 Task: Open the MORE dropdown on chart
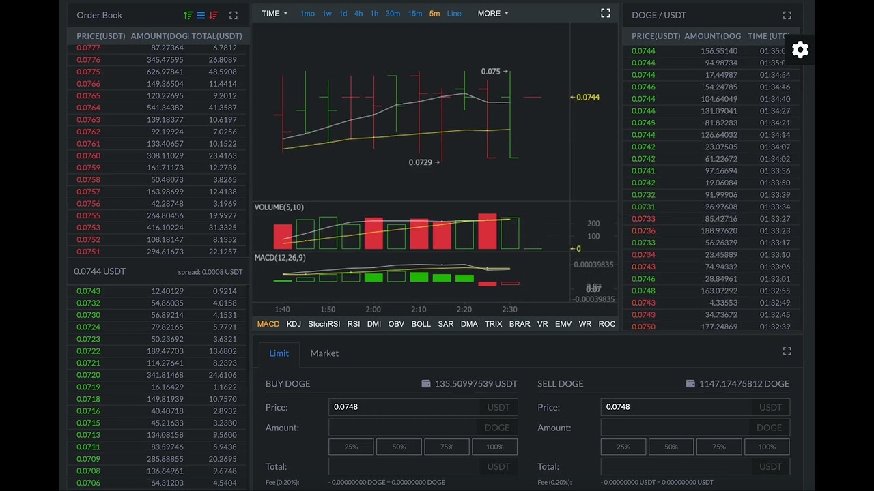click(493, 14)
